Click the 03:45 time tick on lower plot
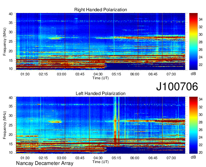This screenshot has height=167, width=206. coord(80,158)
